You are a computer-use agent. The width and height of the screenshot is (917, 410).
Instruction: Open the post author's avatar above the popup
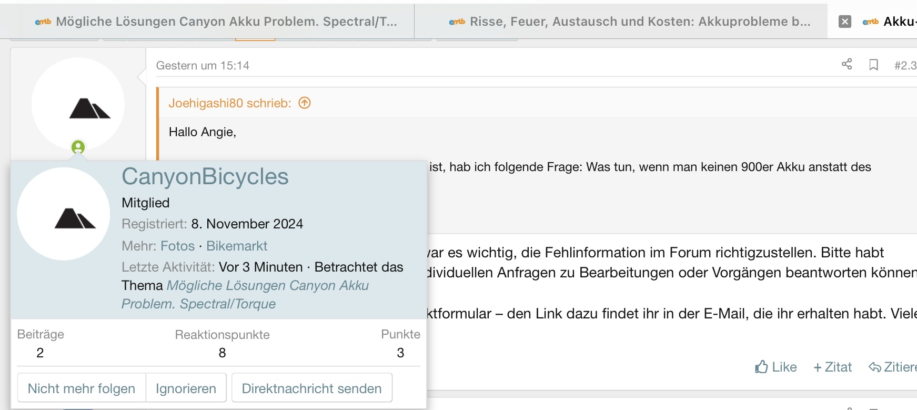tap(78, 104)
